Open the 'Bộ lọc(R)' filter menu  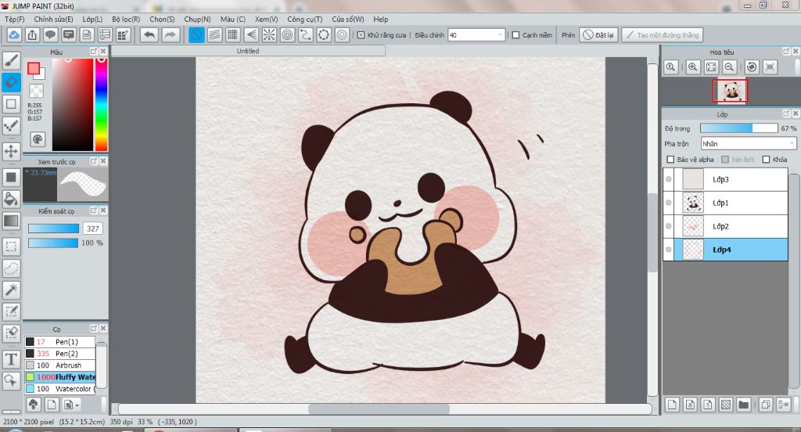click(x=126, y=19)
